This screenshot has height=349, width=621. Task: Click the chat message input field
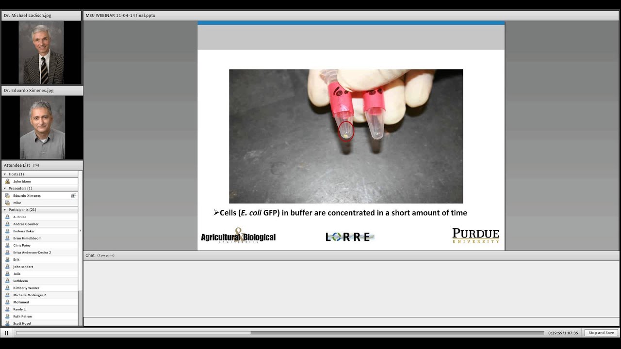pos(351,322)
